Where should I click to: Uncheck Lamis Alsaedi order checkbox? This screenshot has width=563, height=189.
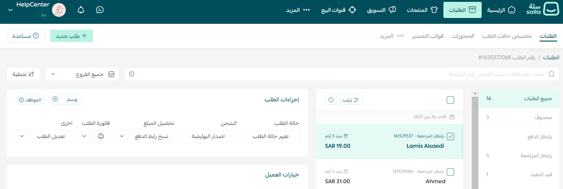450,136
